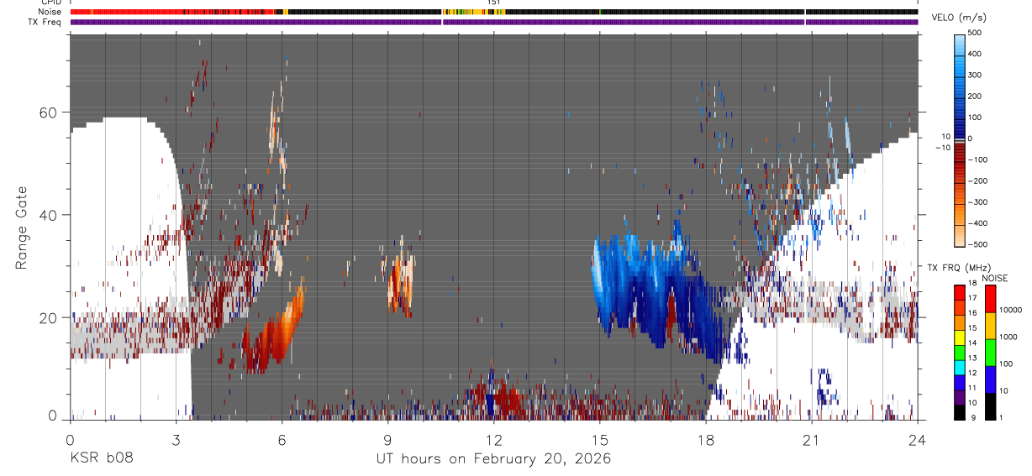Click the 'TX FRQ (MHz)' legend title

959,268
